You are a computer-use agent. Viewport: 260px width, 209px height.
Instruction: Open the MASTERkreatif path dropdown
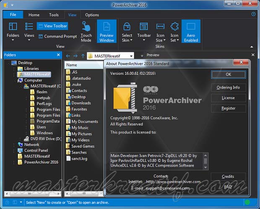(131, 56)
